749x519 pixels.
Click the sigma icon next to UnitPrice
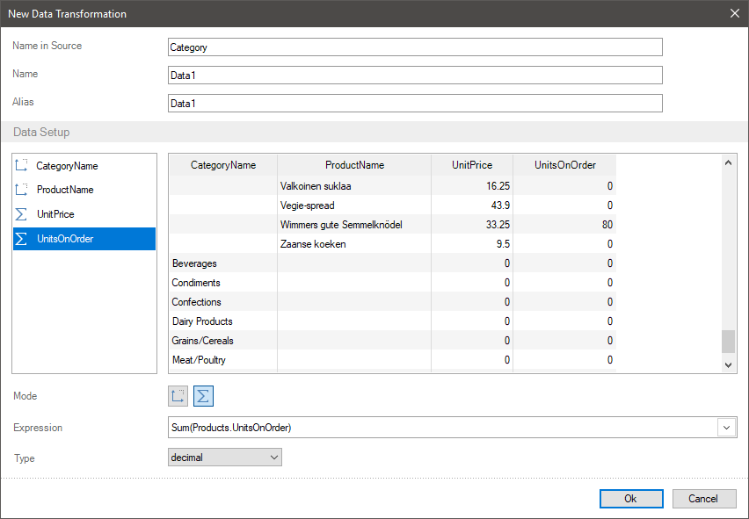click(x=22, y=214)
